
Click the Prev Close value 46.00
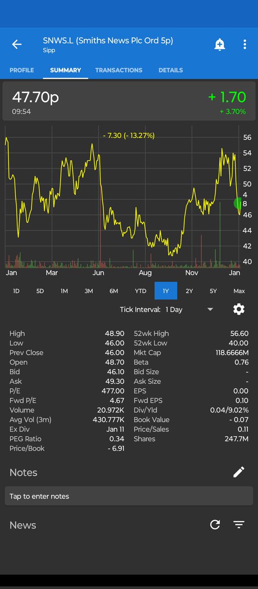[115, 352]
